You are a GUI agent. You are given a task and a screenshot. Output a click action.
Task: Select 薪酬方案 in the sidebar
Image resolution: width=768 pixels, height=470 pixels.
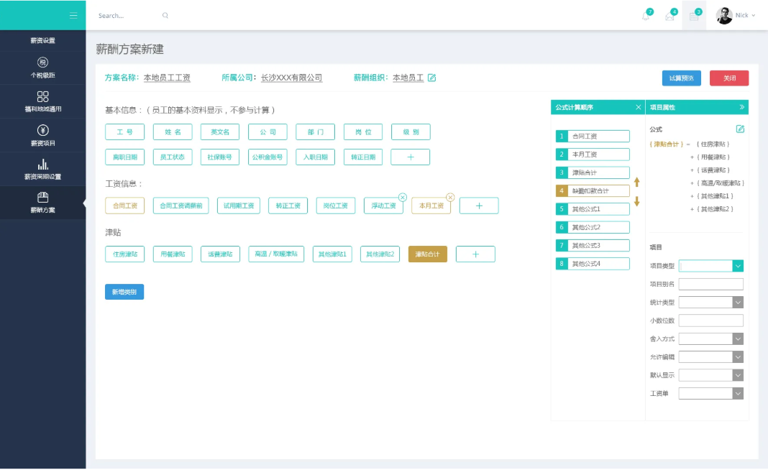[x=42, y=202]
